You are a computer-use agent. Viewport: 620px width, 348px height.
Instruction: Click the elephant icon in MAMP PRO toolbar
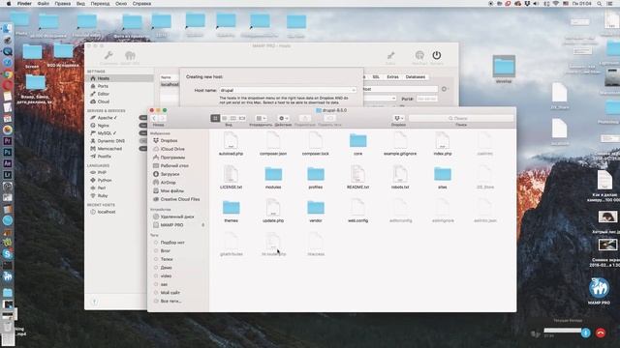(130, 56)
